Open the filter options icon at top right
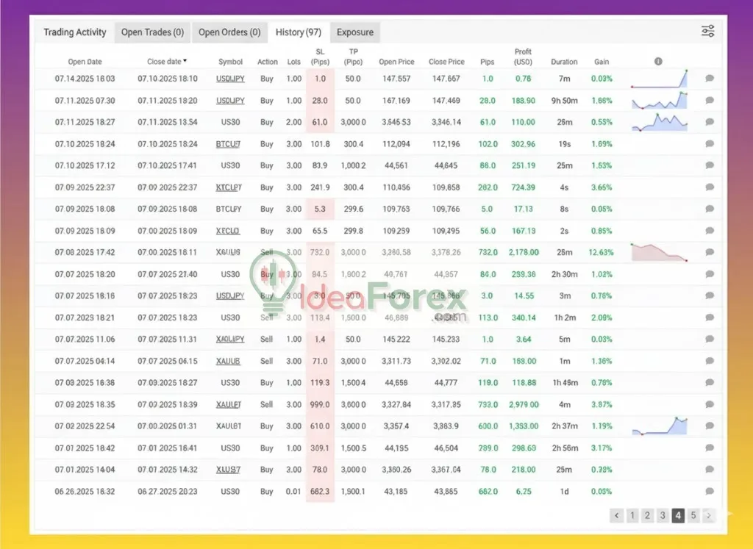The width and height of the screenshot is (753, 549). click(x=707, y=31)
